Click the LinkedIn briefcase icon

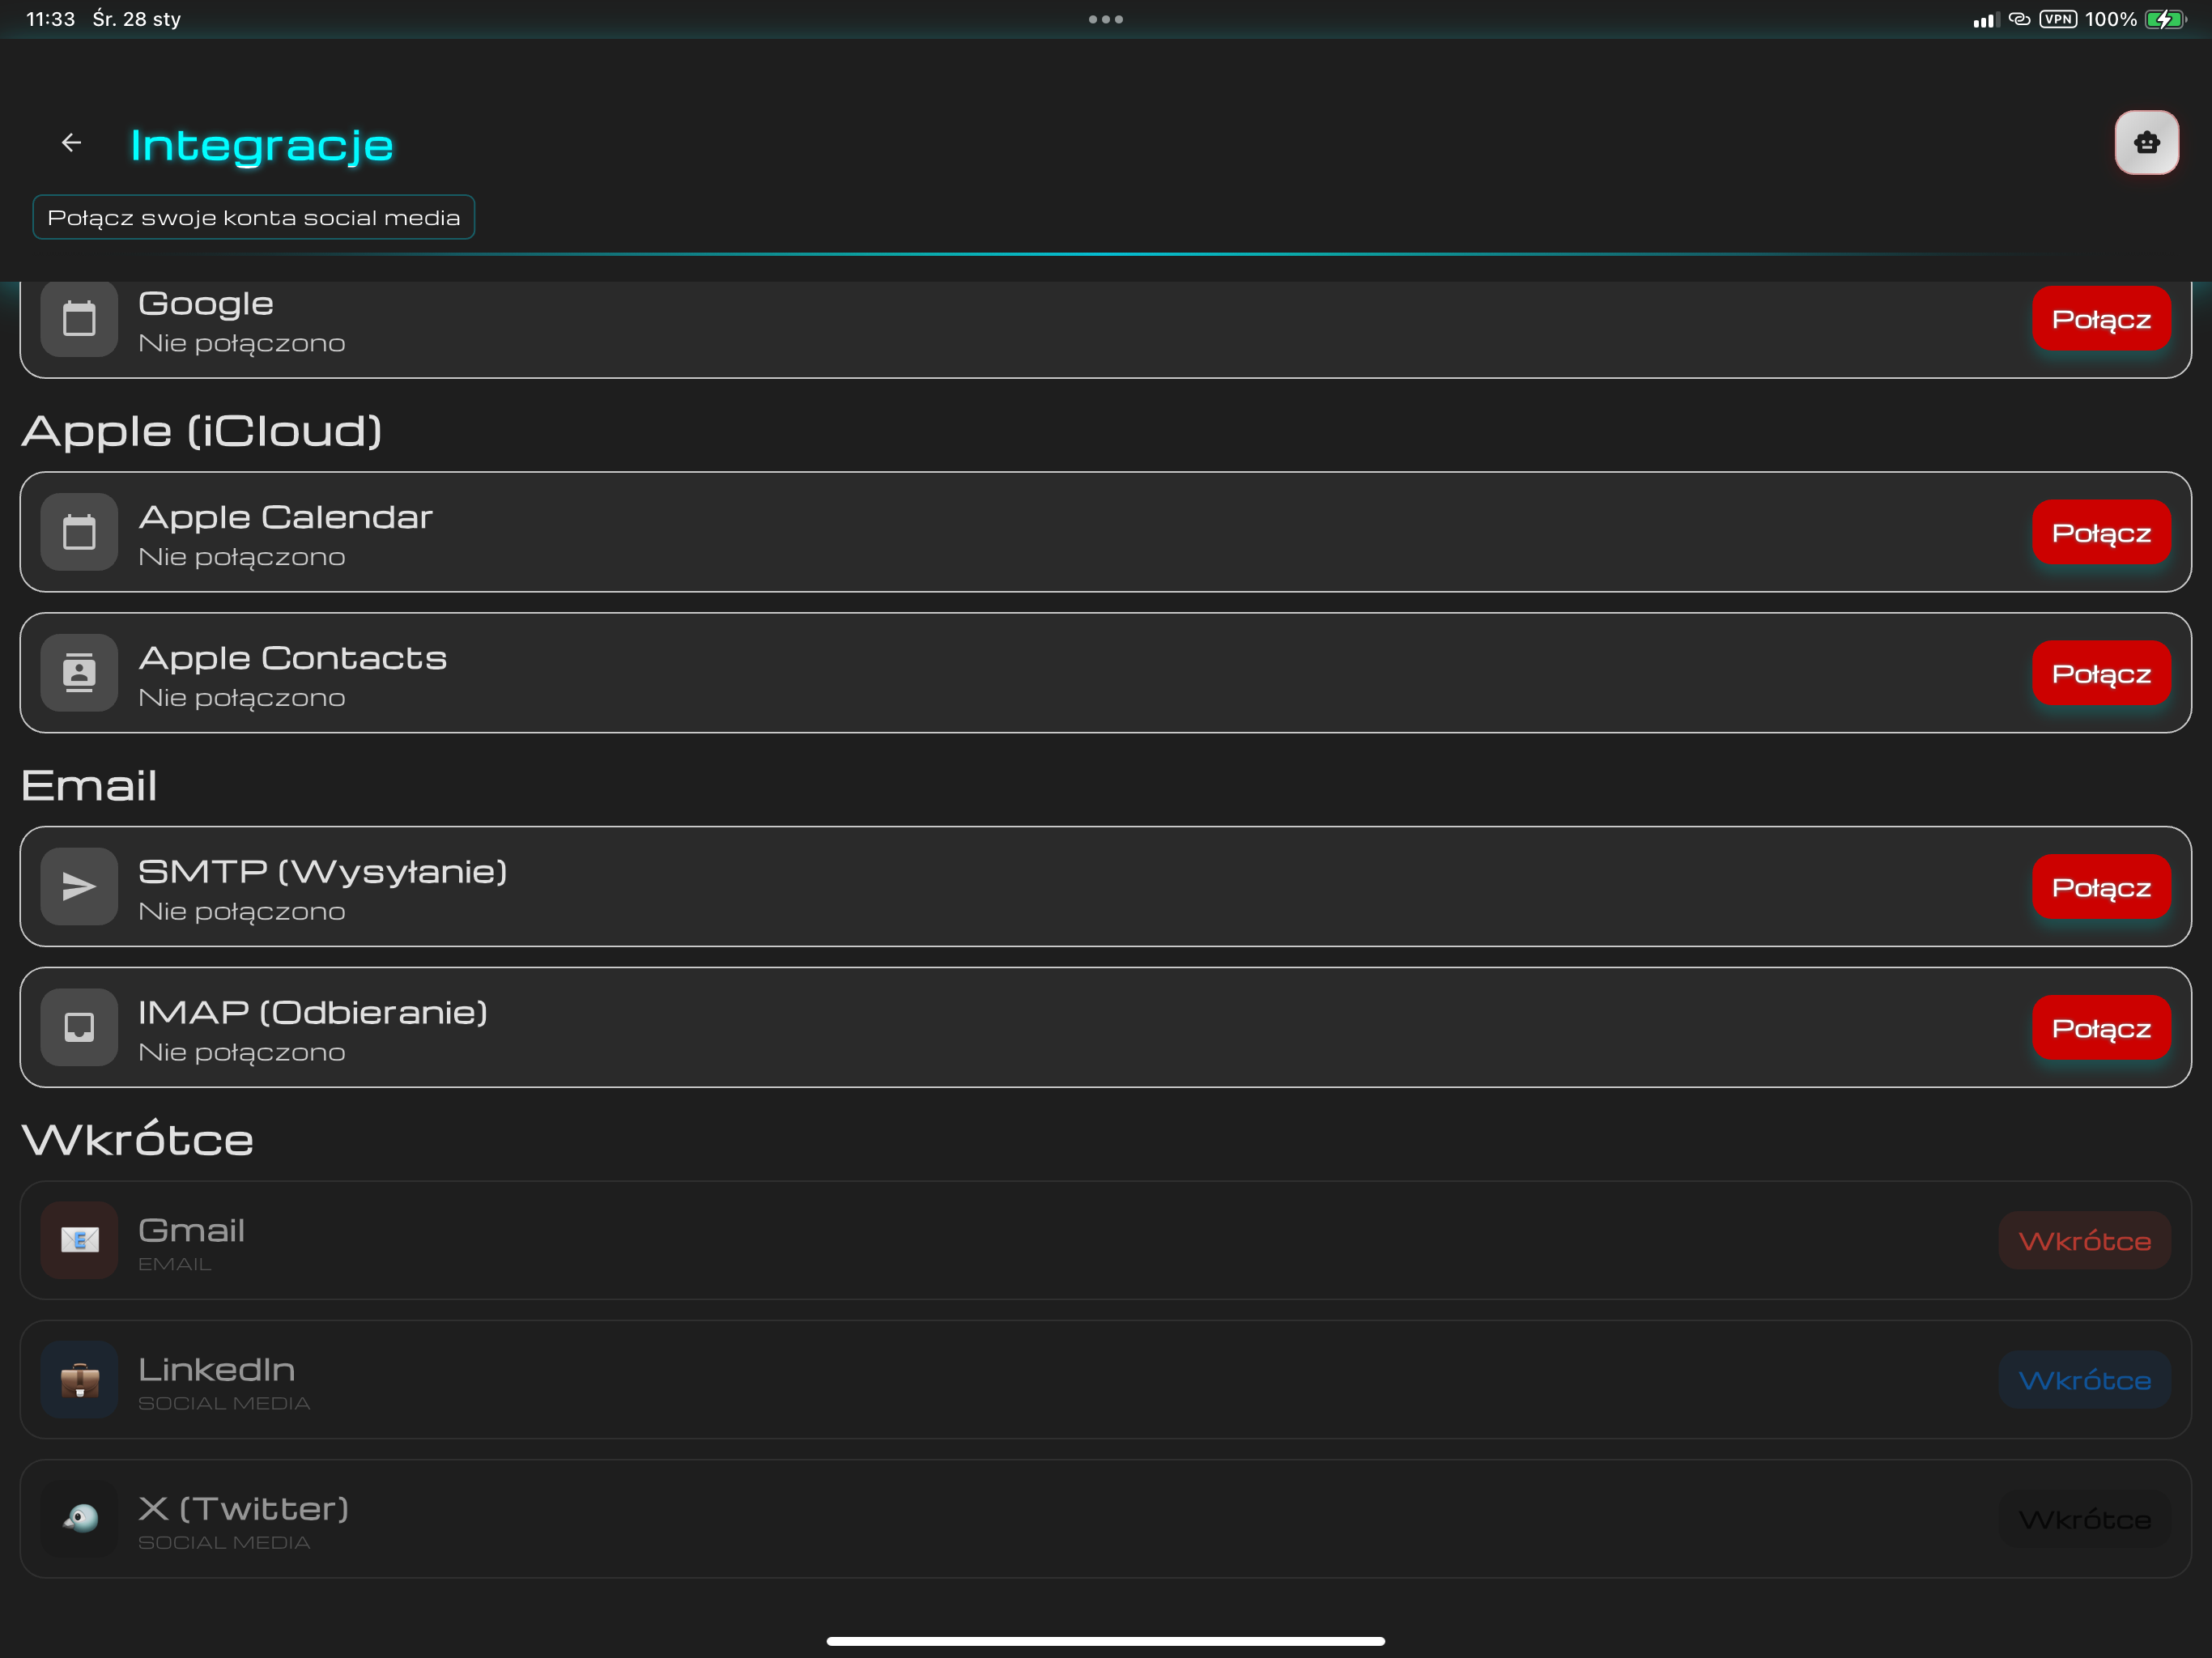click(79, 1380)
